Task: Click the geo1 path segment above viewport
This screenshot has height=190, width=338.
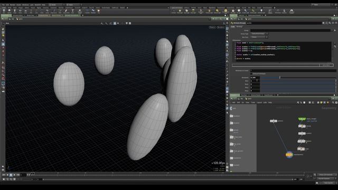Action: [20, 19]
